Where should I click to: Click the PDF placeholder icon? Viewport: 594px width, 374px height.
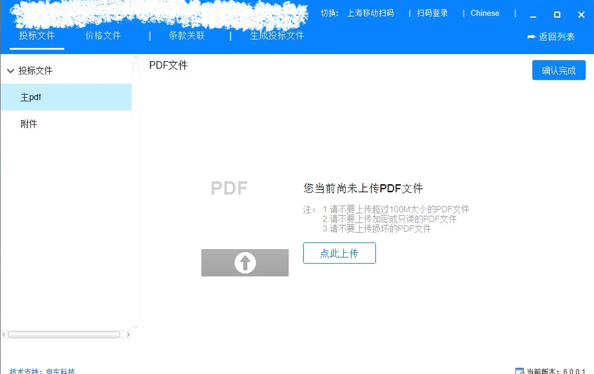[x=229, y=187]
